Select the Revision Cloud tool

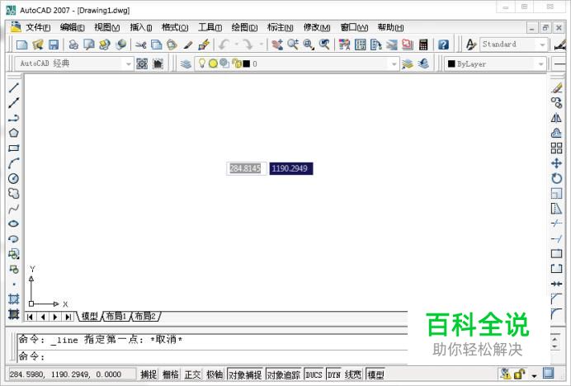tap(14, 193)
